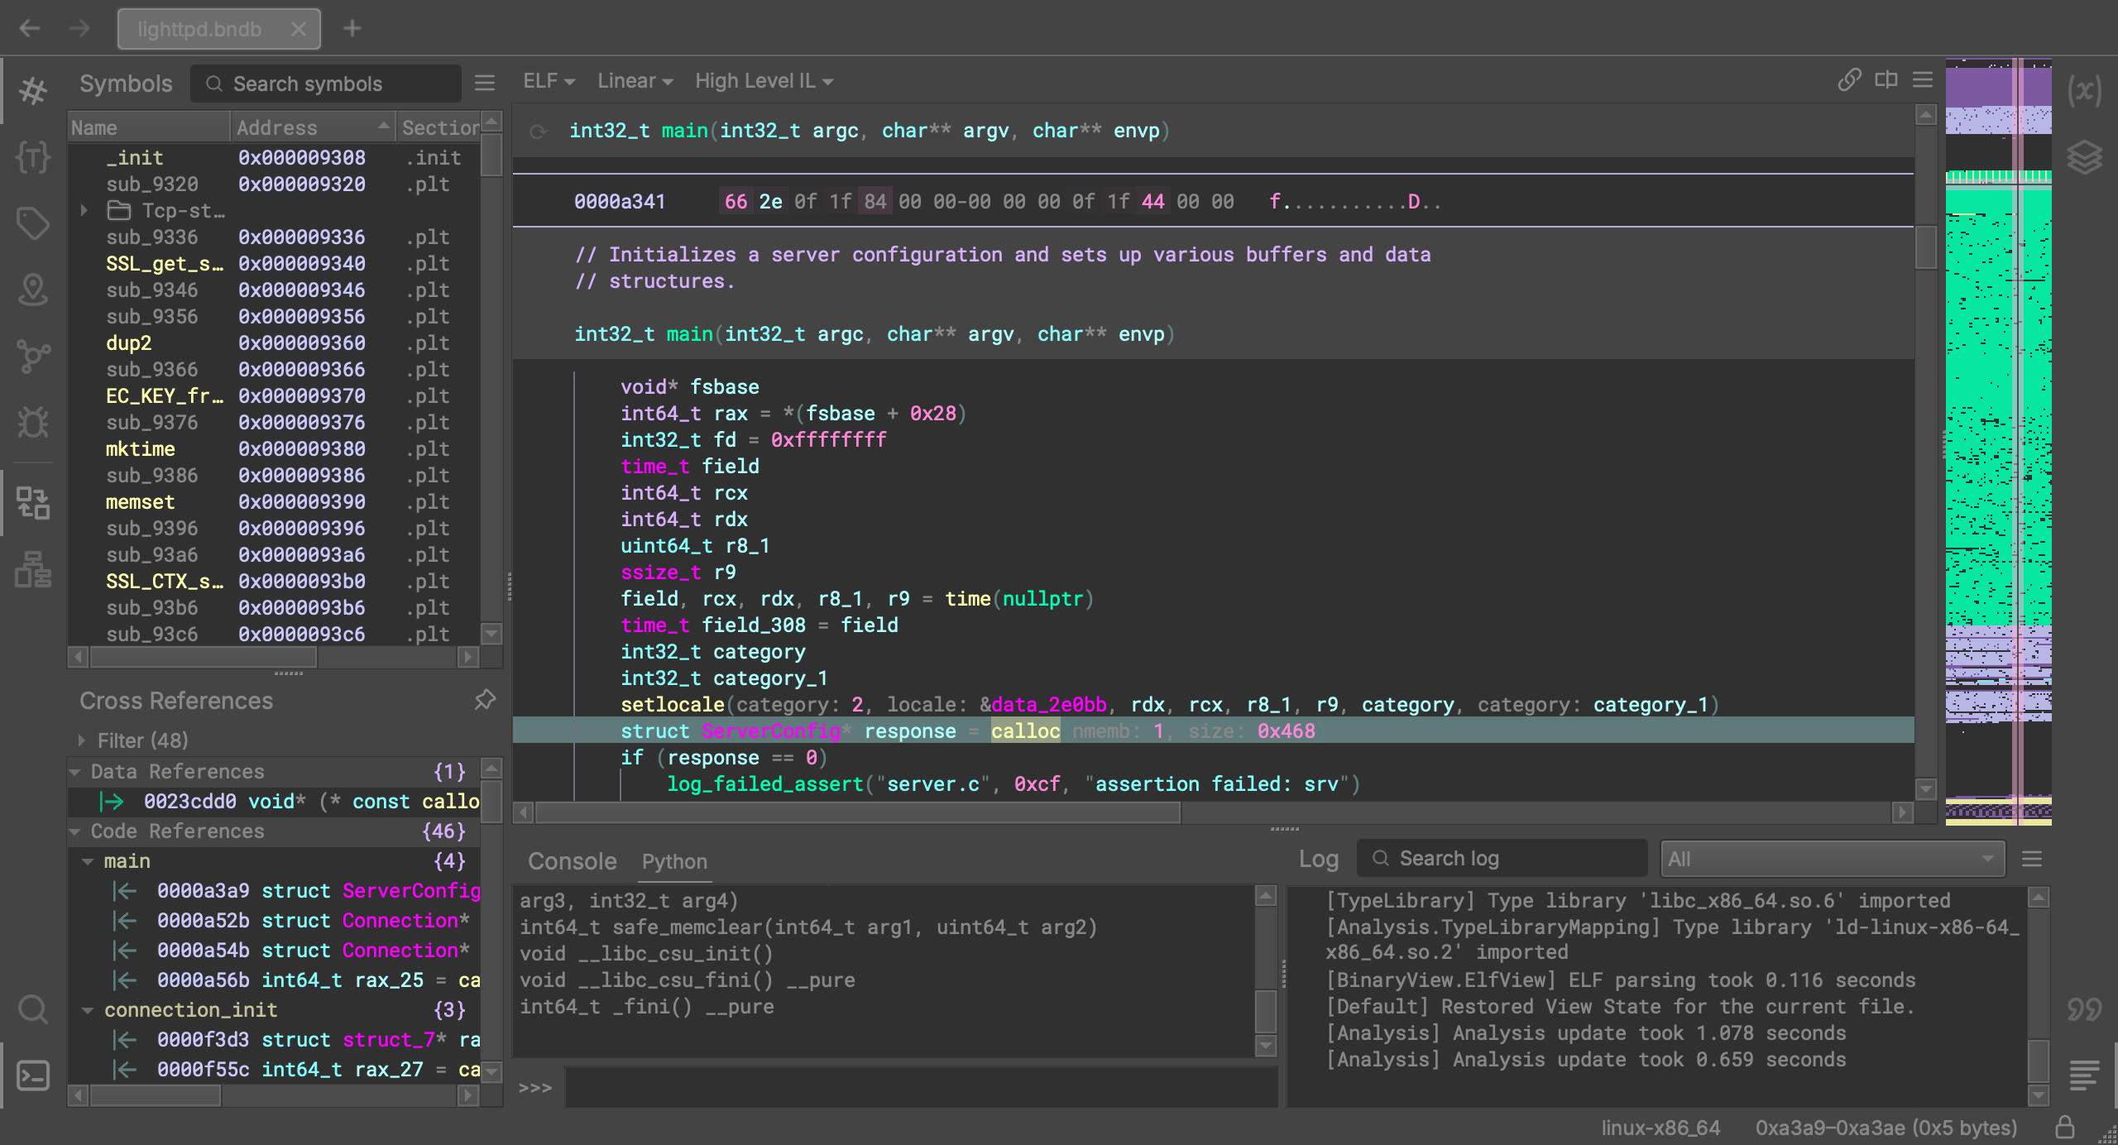The width and height of the screenshot is (2118, 1145).
Task: Pin the Cross References panel
Action: tap(485, 700)
